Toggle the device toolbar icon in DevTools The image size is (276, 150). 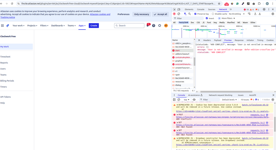click(179, 9)
